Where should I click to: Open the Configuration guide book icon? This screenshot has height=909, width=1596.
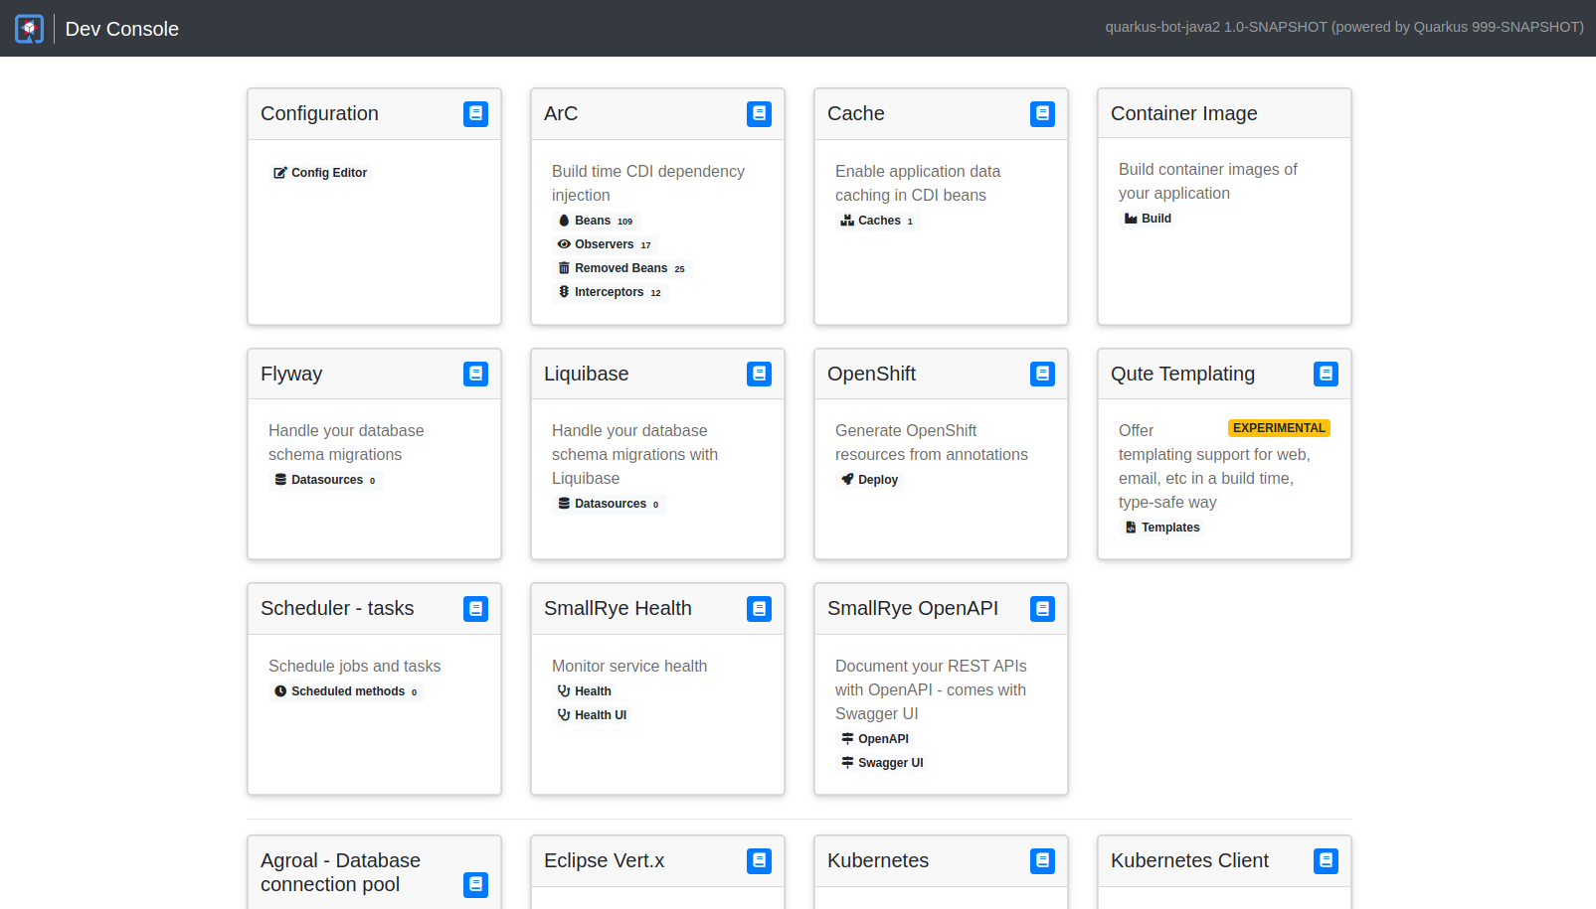(x=475, y=114)
